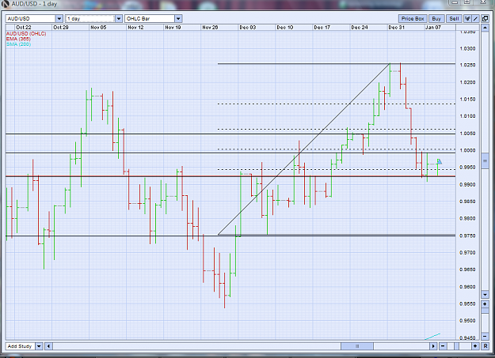Screen dimensions: 495x358
Task: Click the horizontal scroll right arrow
Action: pos(433,346)
